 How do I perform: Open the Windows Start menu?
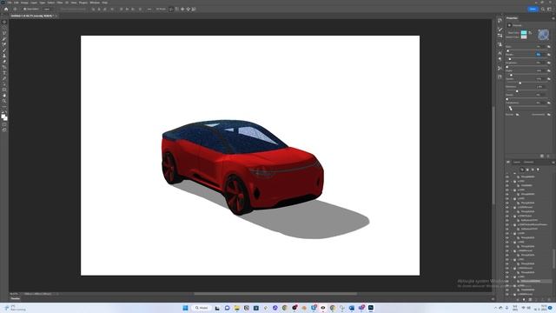pos(185,308)
